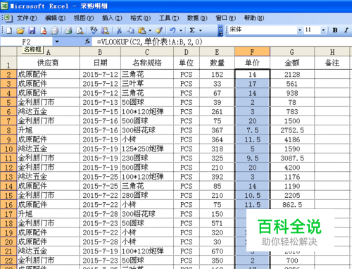
Task: Print the sheet with the printer icon
Action: [x=68, y=30]
